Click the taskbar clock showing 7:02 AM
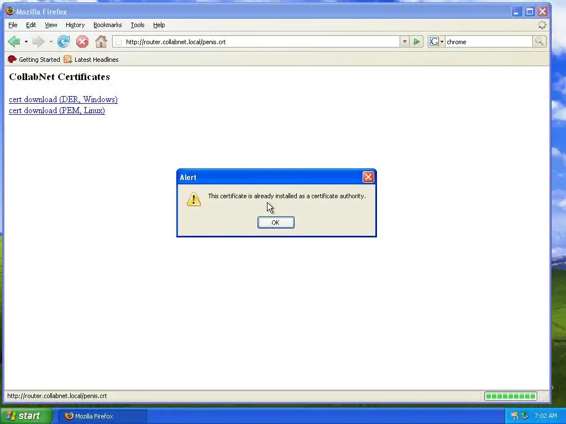 [546, 416]
